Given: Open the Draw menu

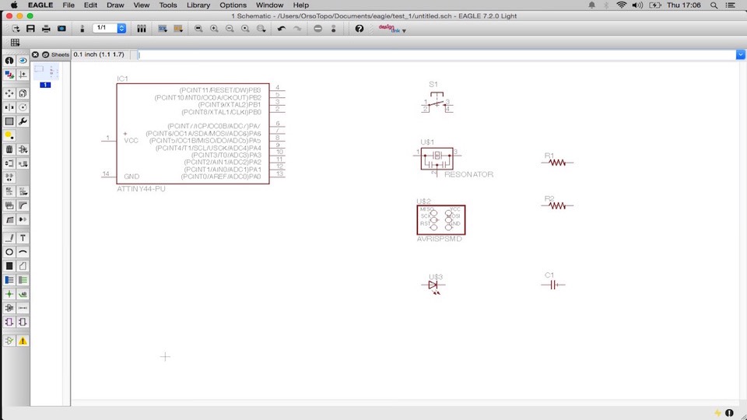Looking at the screenshot, I should (x=115, y=5).
